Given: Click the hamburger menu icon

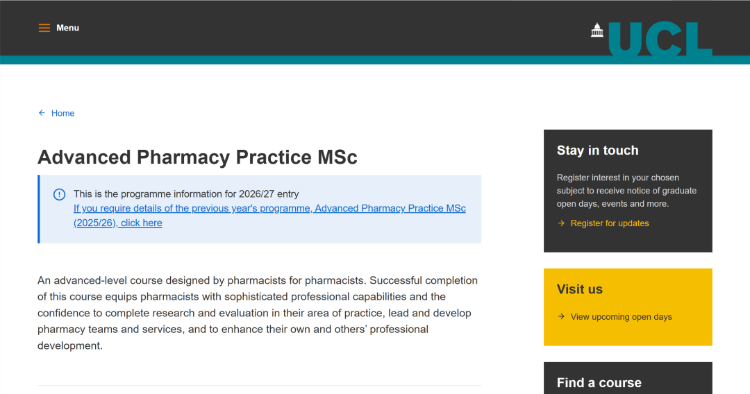Looking at the screenshot, I should pos(44,28).
